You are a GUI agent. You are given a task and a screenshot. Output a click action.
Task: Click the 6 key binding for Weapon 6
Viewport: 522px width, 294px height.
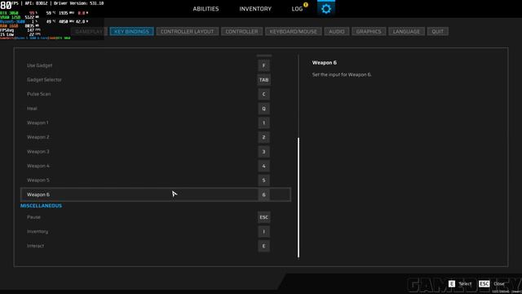pyautogui.click(x=263, y=194)
